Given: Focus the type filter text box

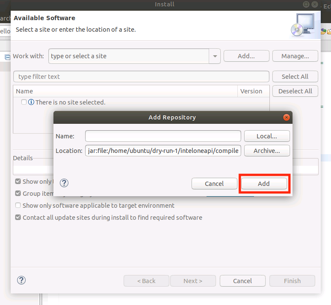Looking at the screenshot, I should click(x=141, y=77).
